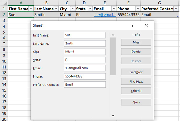Expand the Email column filter arrow

[114, 9]
